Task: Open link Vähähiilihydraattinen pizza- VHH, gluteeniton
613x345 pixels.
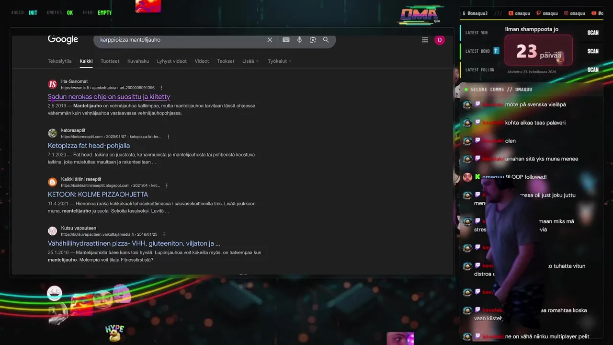Action: point(134,243)
